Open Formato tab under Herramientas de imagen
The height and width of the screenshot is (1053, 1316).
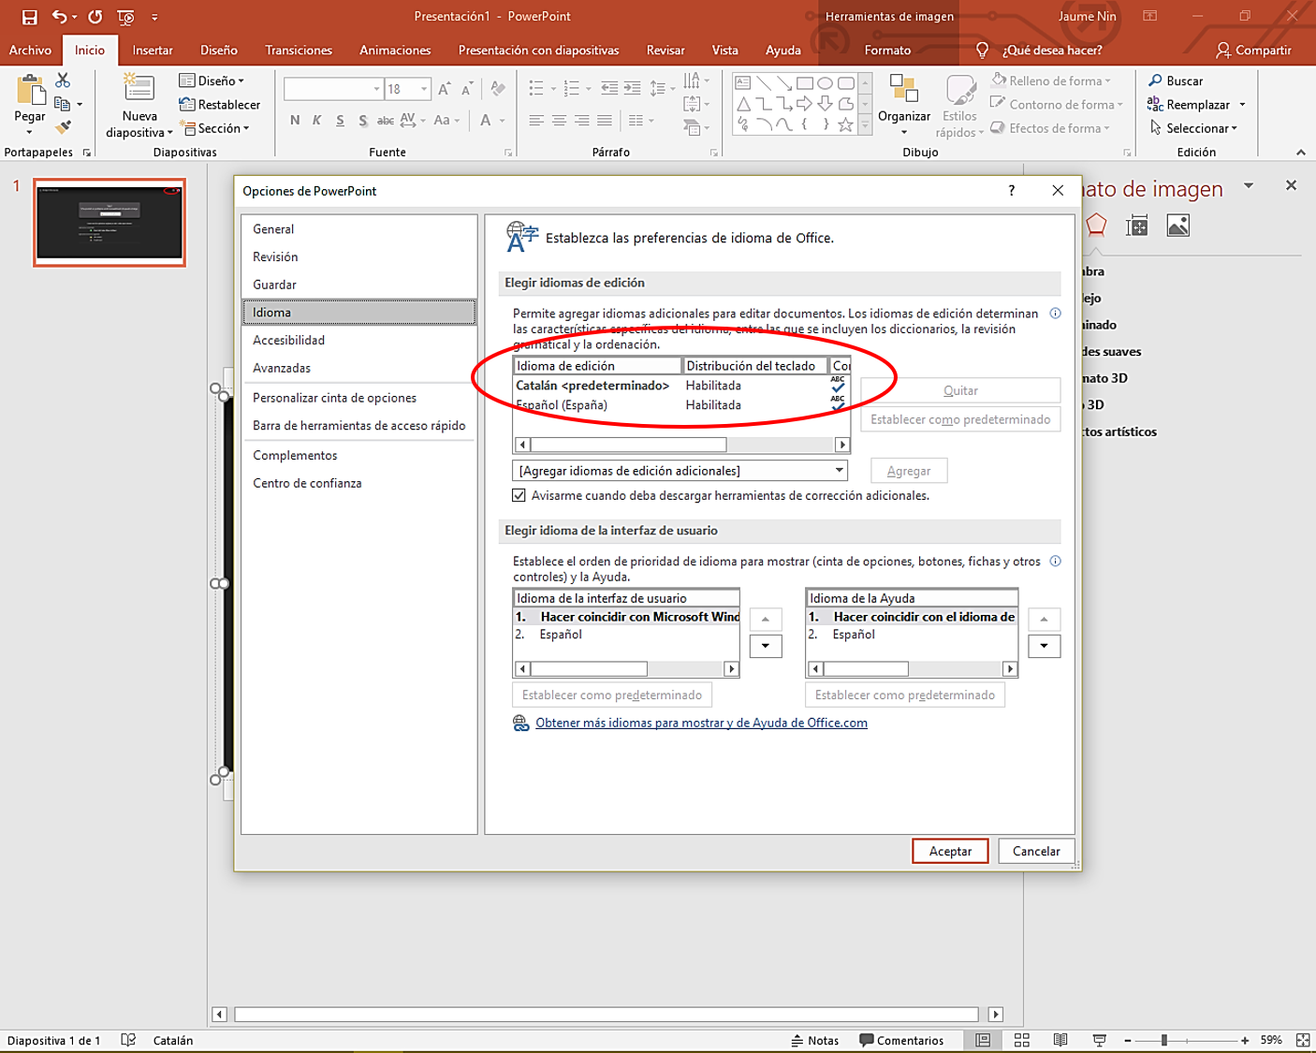pyautogui.click(x=887, y=50)
